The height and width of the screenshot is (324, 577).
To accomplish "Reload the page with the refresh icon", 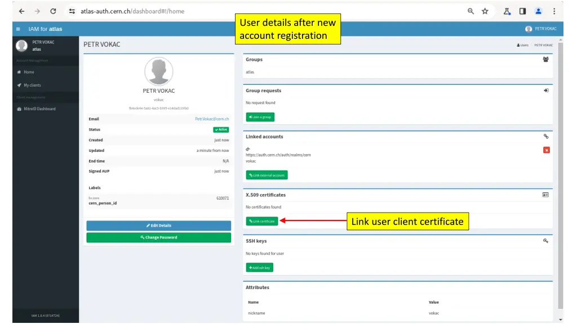I will point(53,11).
